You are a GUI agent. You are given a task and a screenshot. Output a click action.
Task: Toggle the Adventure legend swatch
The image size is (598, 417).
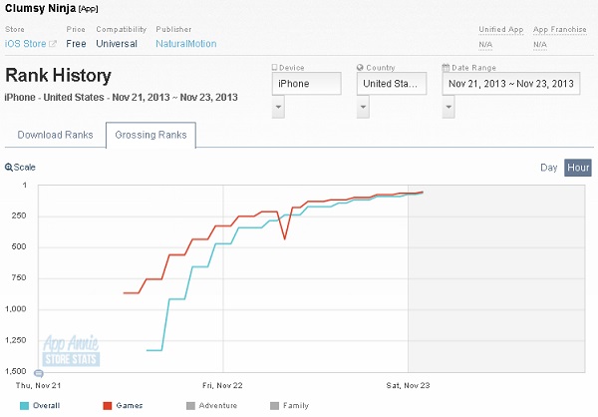tap(190, 406)
